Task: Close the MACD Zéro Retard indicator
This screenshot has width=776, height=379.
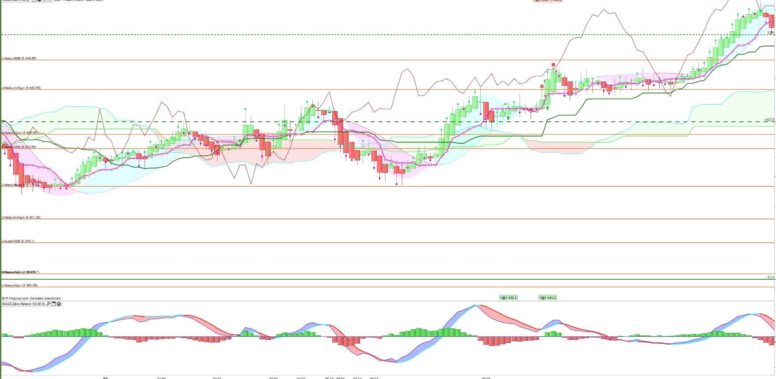Action: 59,304
